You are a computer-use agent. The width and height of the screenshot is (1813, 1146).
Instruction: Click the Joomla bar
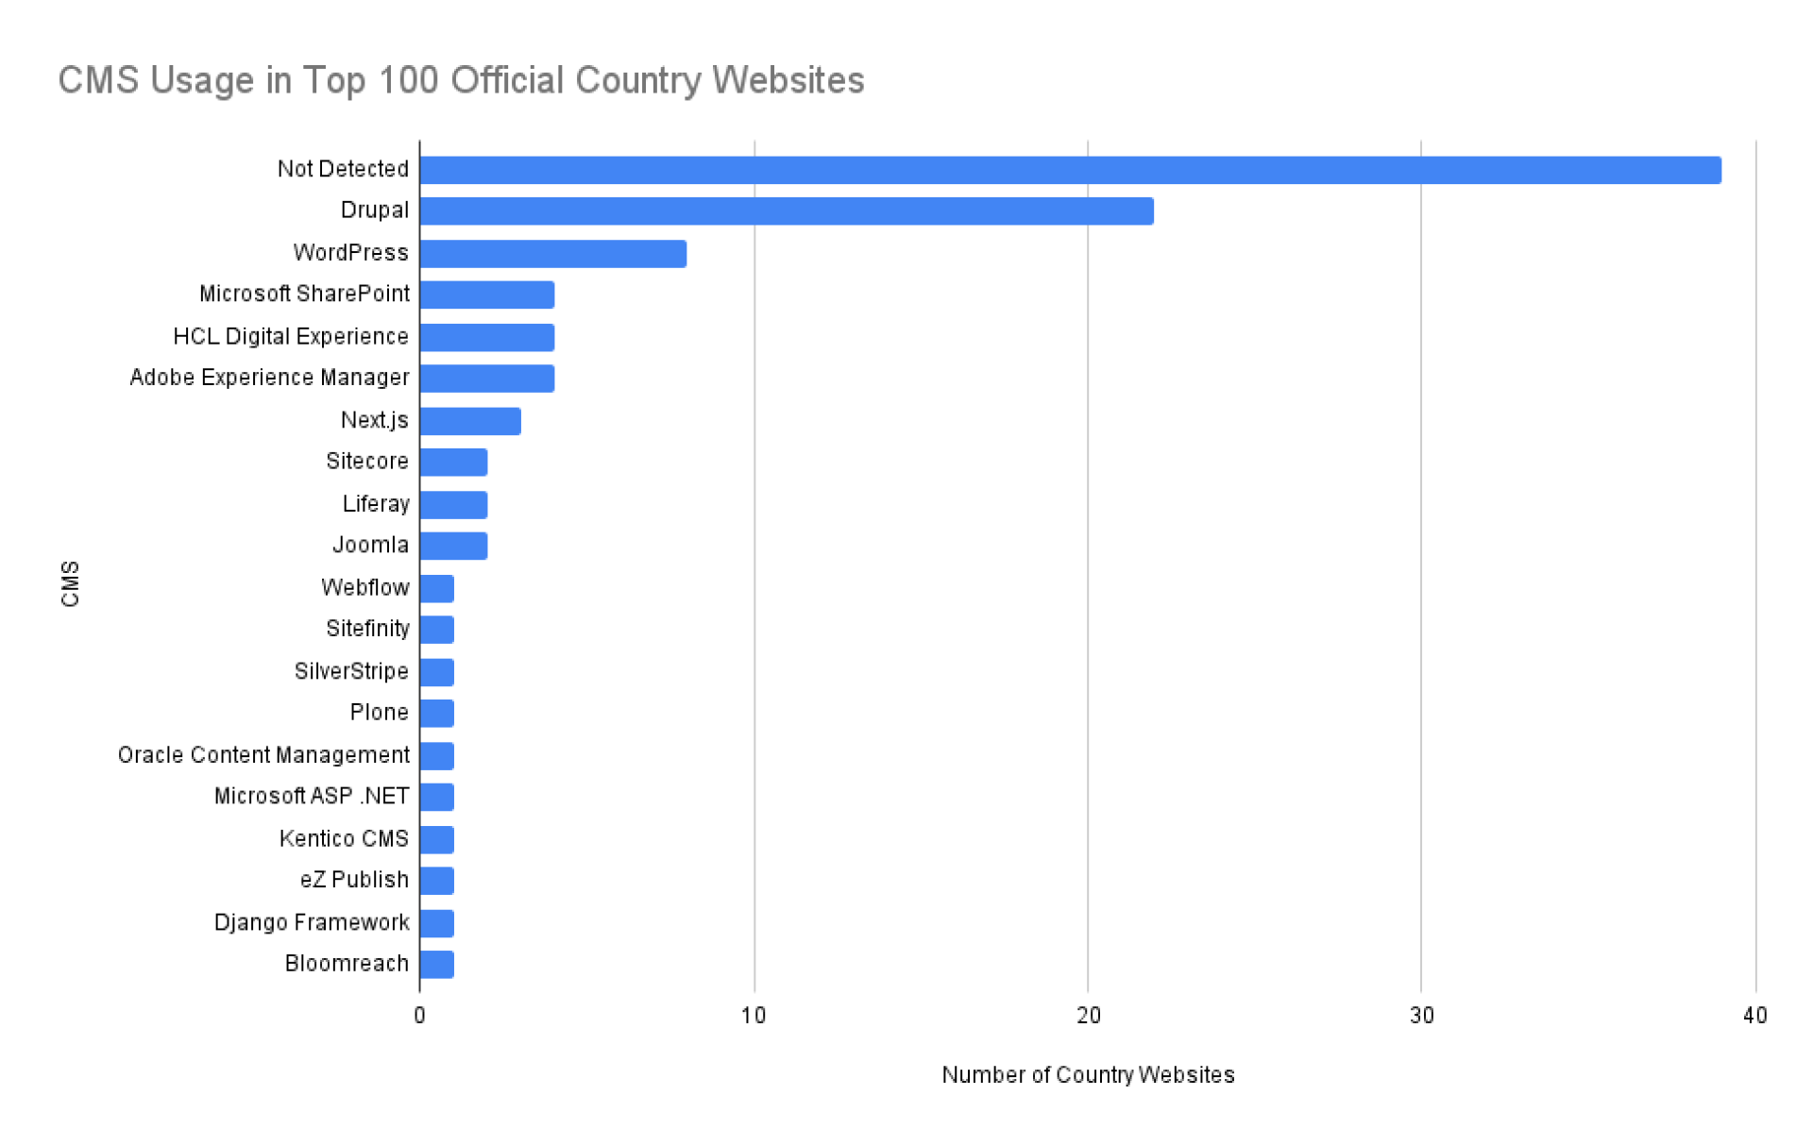(x=453, y=546)
